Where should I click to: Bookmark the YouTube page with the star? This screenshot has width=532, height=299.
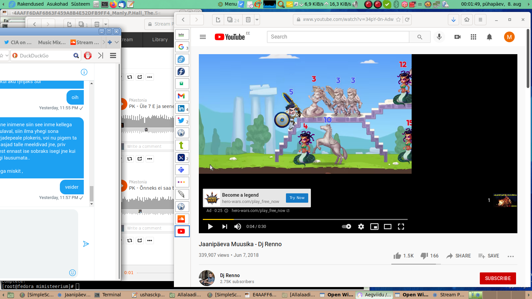(x=398, y=20)
